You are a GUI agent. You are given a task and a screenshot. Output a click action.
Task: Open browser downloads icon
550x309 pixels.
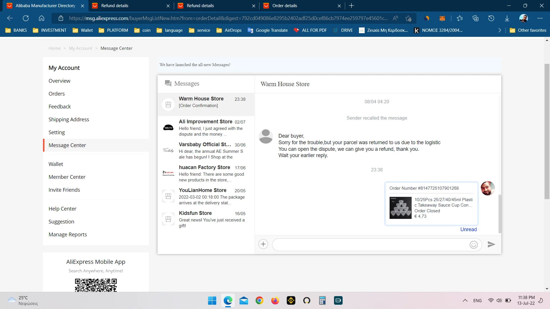[x=507, y=18]
